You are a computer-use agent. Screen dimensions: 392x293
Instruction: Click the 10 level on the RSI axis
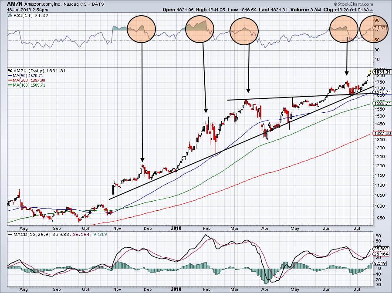click(377, 60)
